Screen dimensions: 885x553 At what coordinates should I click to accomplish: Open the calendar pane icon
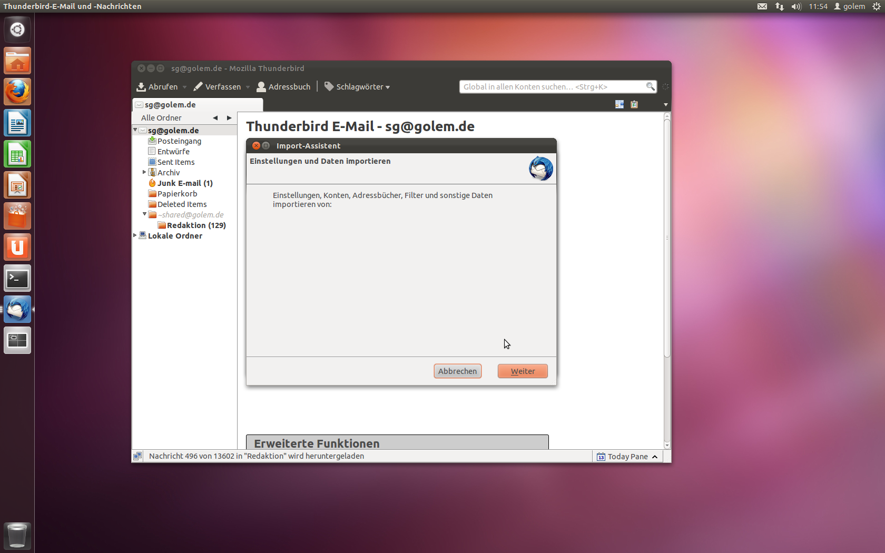[x=619, y=104]
